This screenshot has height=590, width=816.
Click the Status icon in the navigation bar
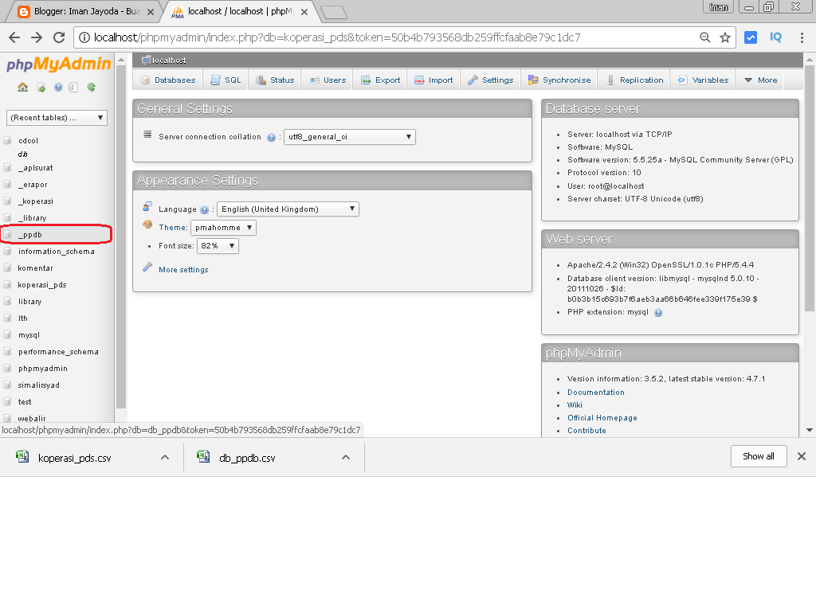275,80
